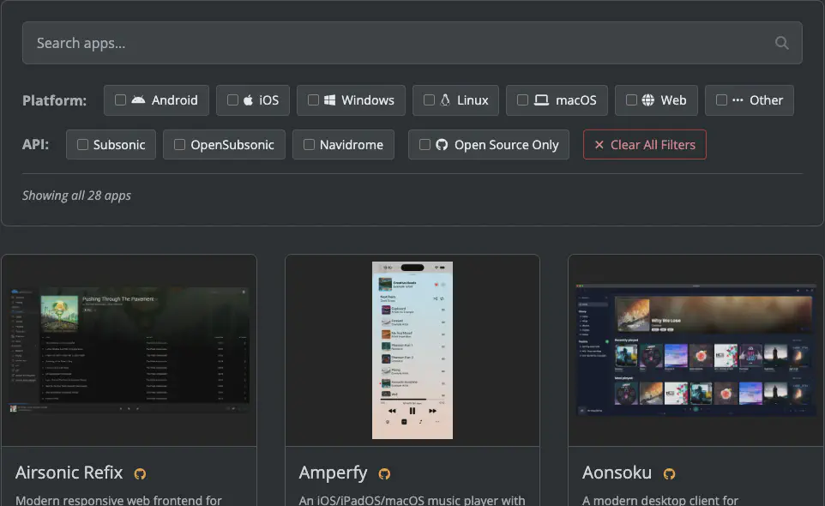Tick the Navidrome API checkbox
The height and width of the screenshot is (506, 825).
click(x=309, y=145)
